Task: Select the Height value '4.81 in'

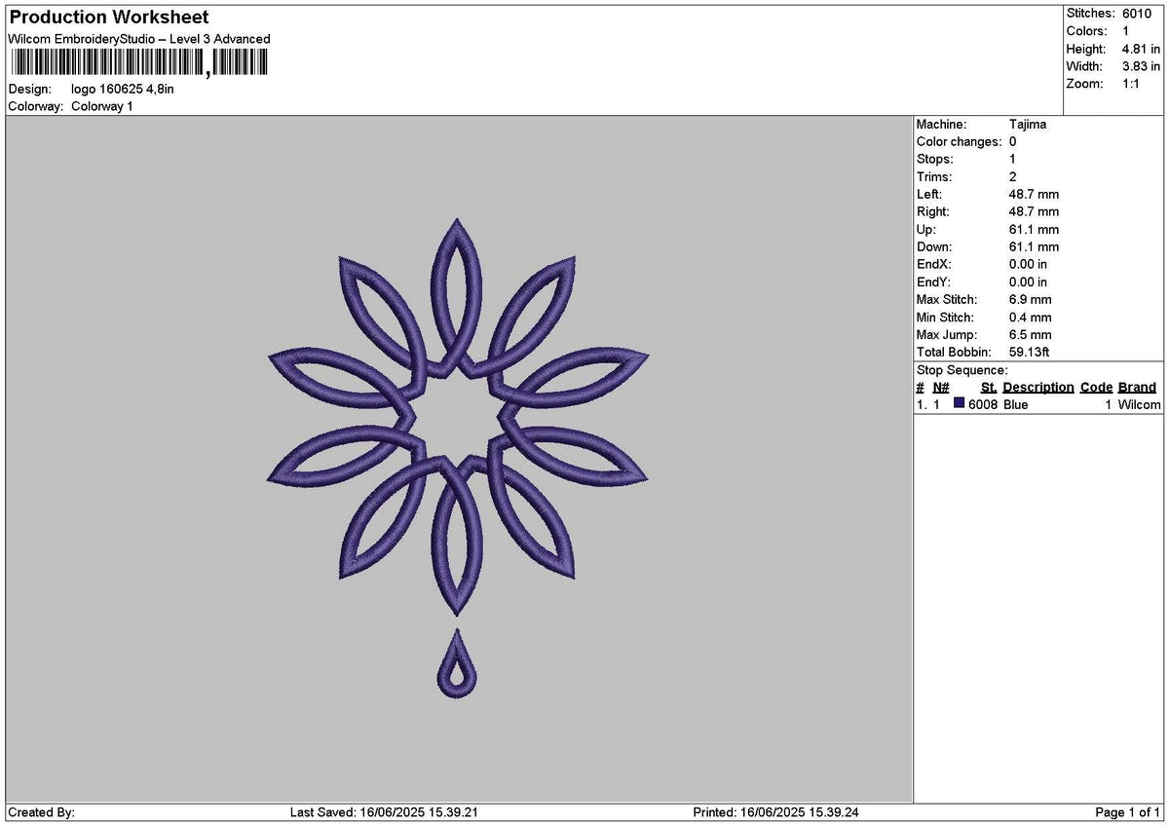Action: (x=1142, y=49)
